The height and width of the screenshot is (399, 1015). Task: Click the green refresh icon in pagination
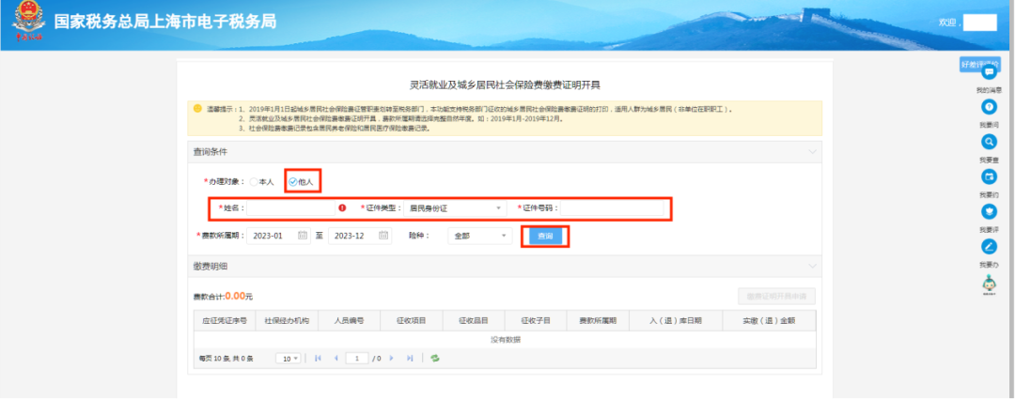pyautogui.click(x=434, y=358)
